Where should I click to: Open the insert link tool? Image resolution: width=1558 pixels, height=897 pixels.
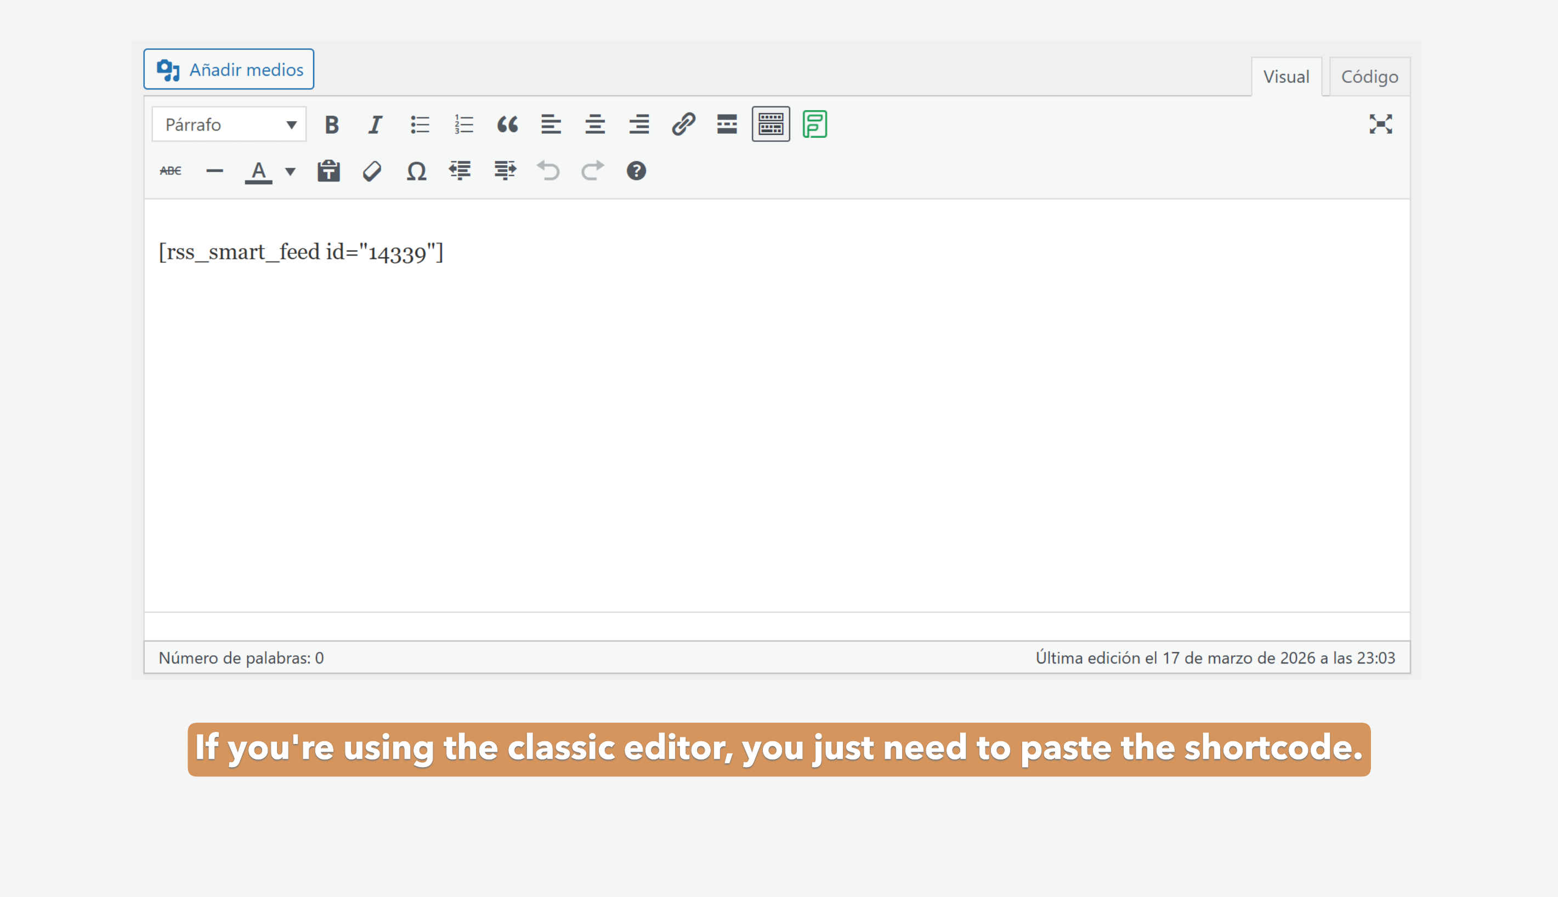[x=683, y=124]
